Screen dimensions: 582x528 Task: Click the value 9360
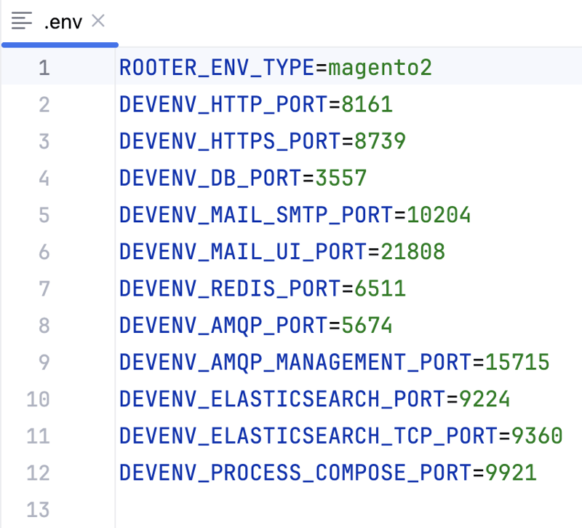tap(537, 436)
